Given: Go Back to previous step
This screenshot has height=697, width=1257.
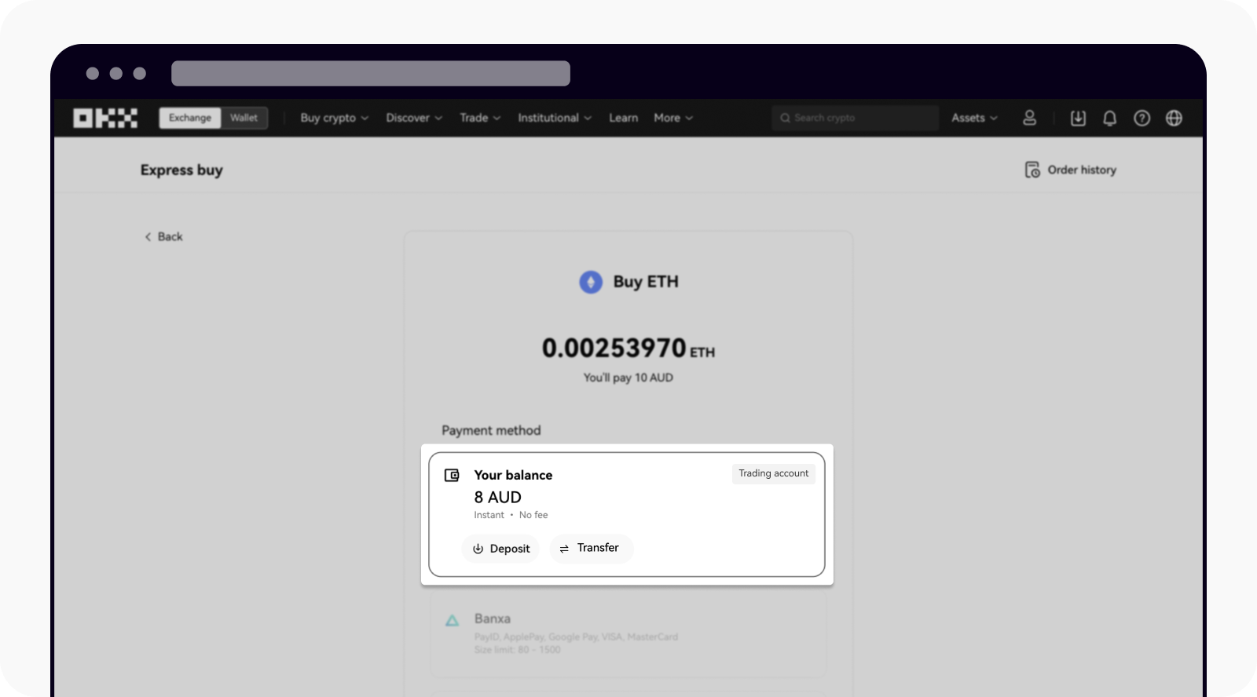Looking at the screenshot, I should tap(163, 236).
